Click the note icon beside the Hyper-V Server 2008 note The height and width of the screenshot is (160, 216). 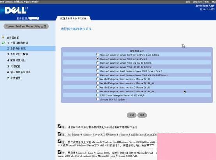tap(59, 152)
